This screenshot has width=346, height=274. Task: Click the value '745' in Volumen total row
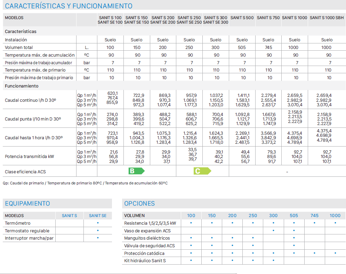pyautogui.click(x=268, y=47)
